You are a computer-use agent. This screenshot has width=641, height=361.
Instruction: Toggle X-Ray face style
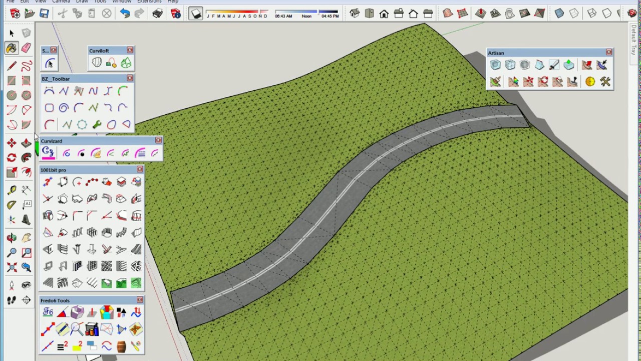click(x=559, y=14)
